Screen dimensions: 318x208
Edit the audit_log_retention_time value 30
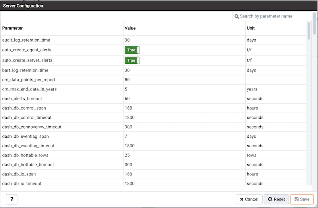[x=127, y=40]
